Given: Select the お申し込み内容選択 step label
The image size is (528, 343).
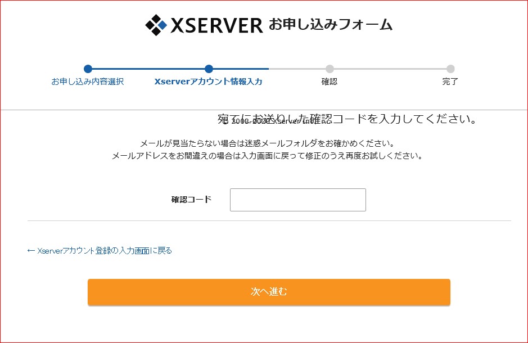Looking at the screenshot, I should click(88, 82).
